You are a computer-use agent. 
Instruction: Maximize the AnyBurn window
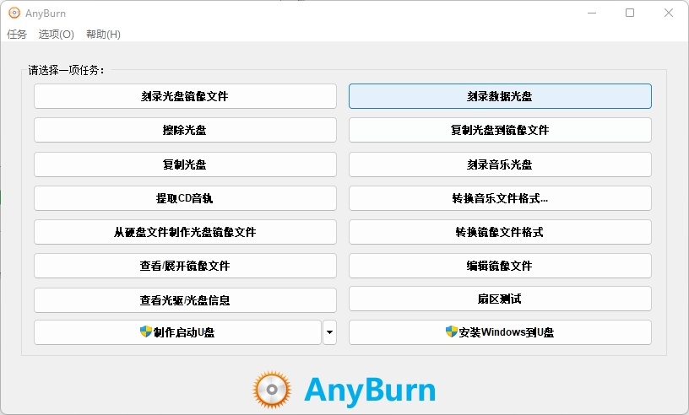coord(630,13)
